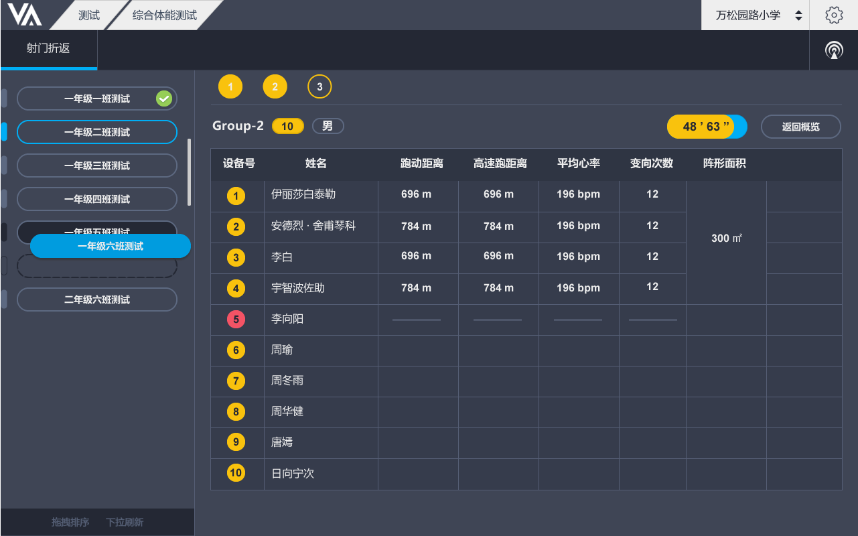Click green checkmark on 一年级一班测试
This screenshot has height=536, width=858.
pyautogui.click(x=164, y=98)
